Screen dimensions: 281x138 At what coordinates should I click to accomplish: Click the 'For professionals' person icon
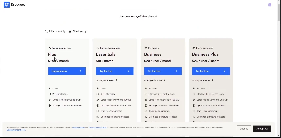[x=98, y=48]
